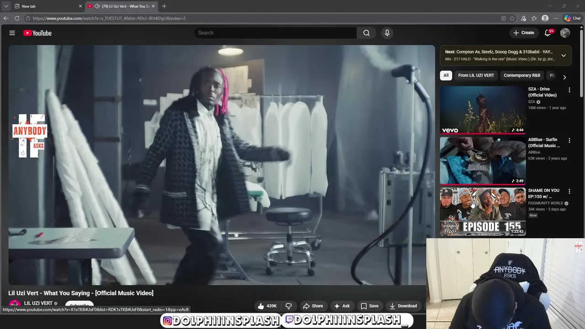Open options for ABBlue - Surfin video
Screen dimensions: 585x329
tap(569, 141)
